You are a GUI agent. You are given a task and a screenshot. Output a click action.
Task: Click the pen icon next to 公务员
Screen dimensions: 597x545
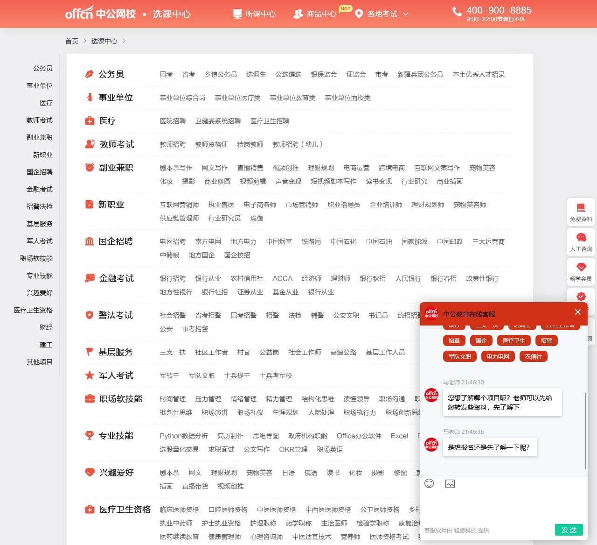click(x=90, y=73)
